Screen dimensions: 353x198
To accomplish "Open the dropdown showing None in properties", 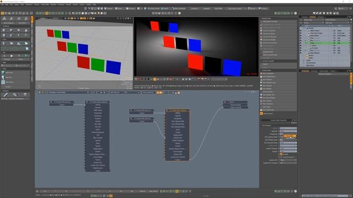I will click(288, 160).
